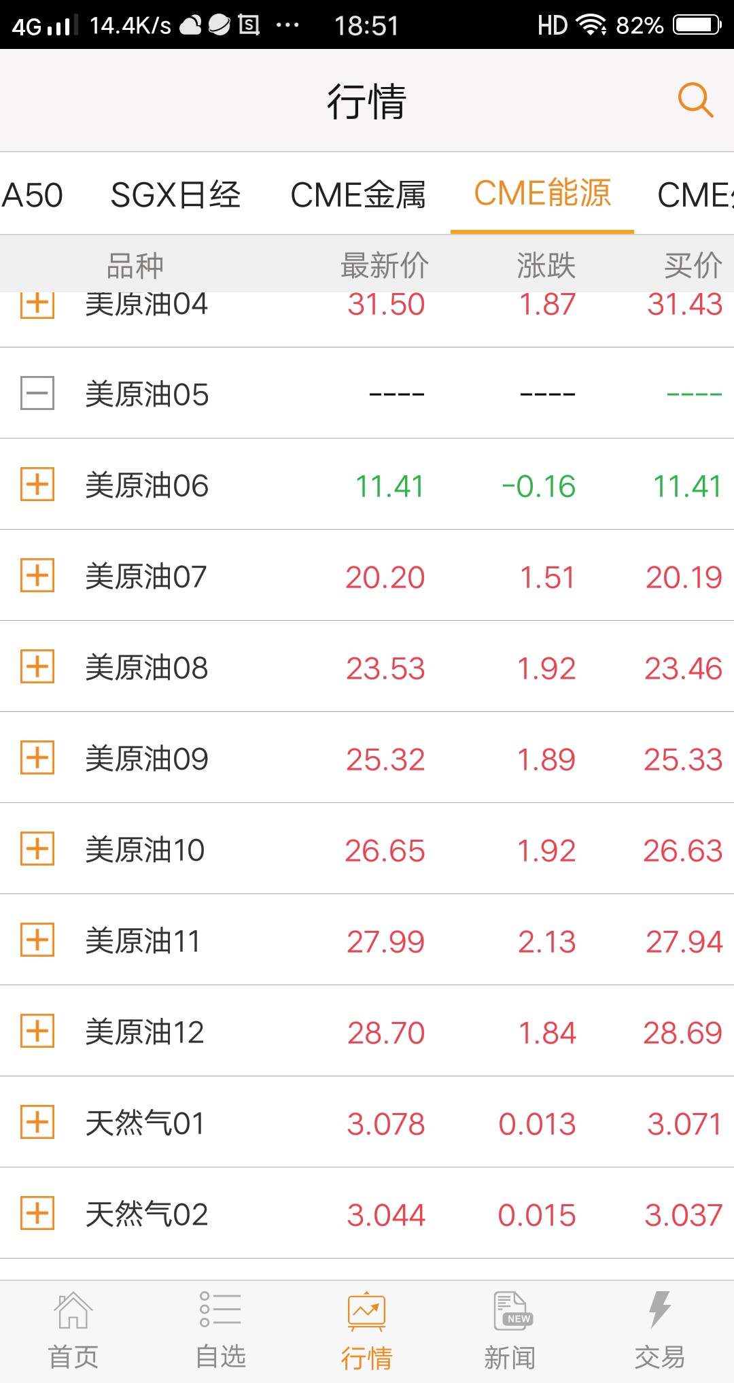The width and height of the screenshot is (734, 1383).
Task: Add 美原油07 with its plus icon
Action: pos(37,576)
